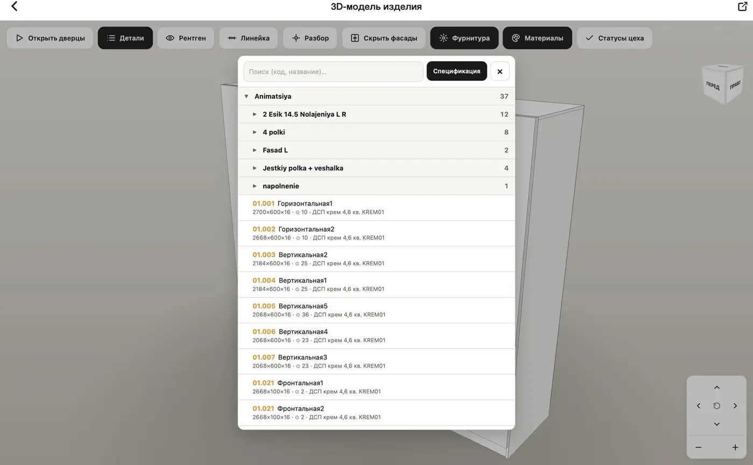The width and height of the screenshot is (753, 465).
Task: Reset the camera view rotation
Action: click(x=716, y=406)
